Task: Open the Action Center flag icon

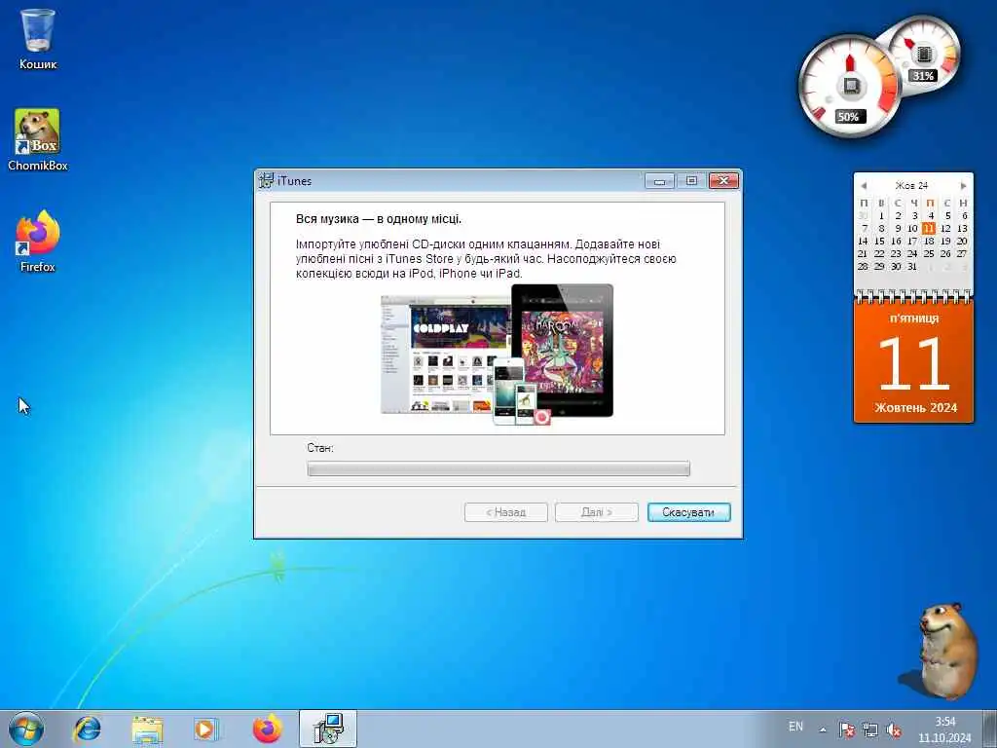Action: [846, 729]
